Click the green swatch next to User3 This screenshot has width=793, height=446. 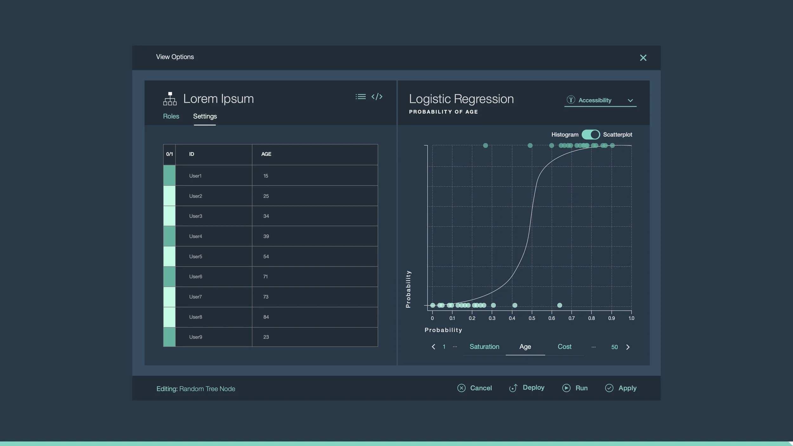point(169,216)
